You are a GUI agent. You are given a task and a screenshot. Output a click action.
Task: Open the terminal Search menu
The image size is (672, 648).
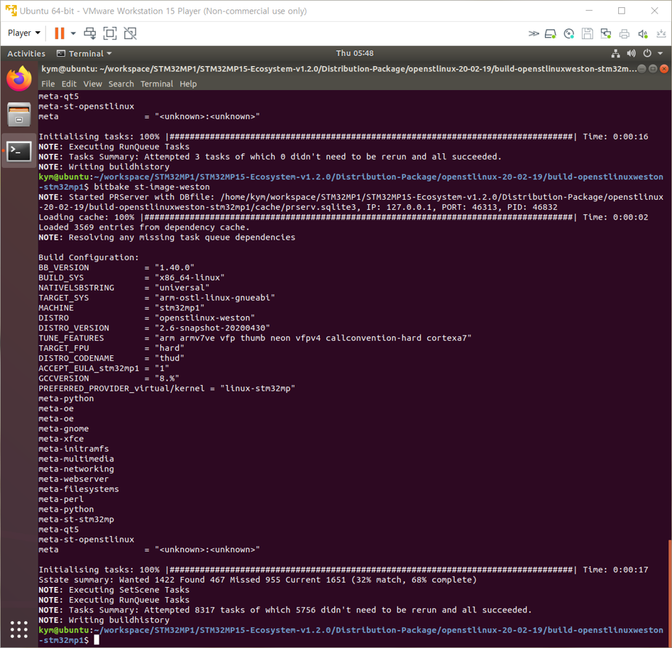click(121, 84)
